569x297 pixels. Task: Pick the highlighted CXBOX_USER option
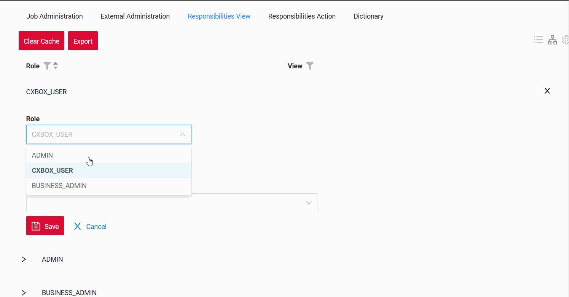click(x=53, y=171)
